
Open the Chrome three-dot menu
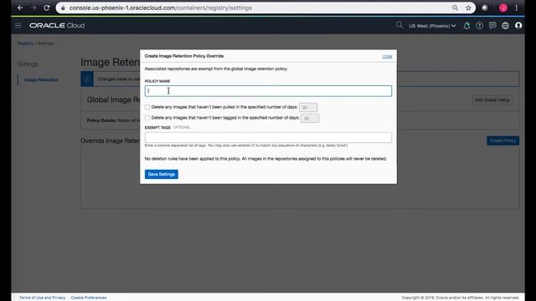[517, 8]
